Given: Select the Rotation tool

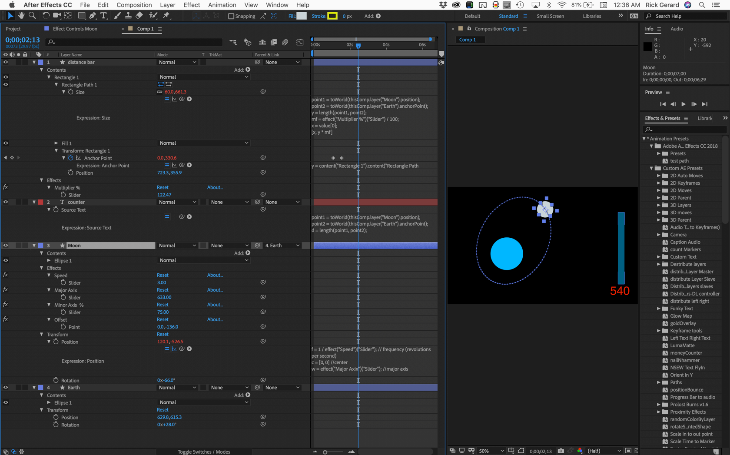Looking at the screenshot, I should (x=46, y=16).
